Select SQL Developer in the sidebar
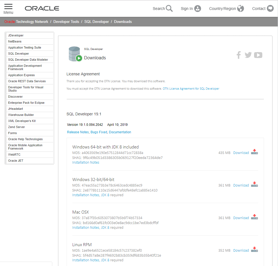The height and width of the screenshot is (266, 278). 30,54
